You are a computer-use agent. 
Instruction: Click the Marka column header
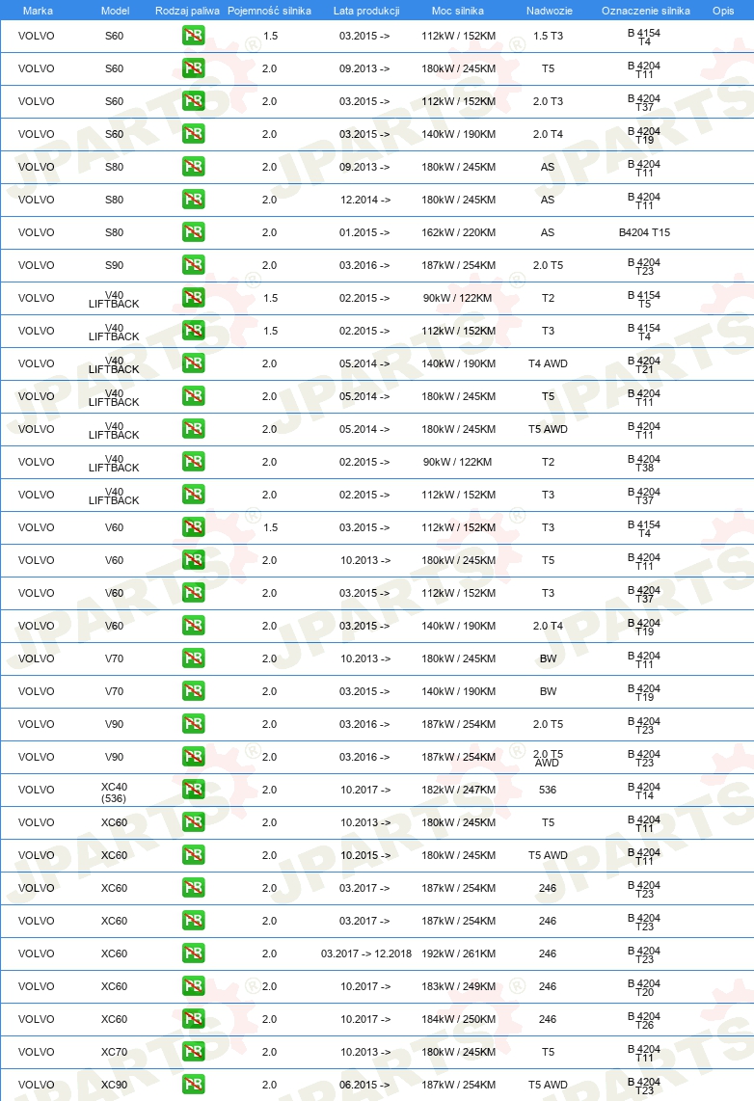[38, 11]
